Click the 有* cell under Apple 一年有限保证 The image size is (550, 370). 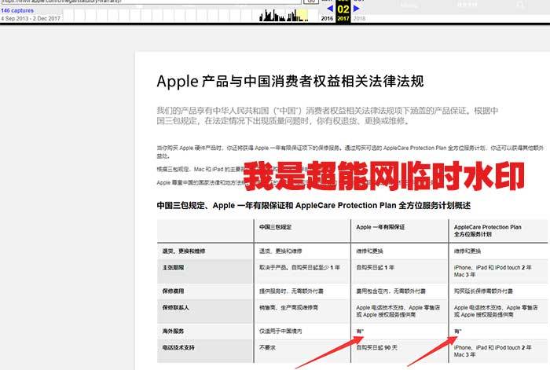tap(360, 331)
